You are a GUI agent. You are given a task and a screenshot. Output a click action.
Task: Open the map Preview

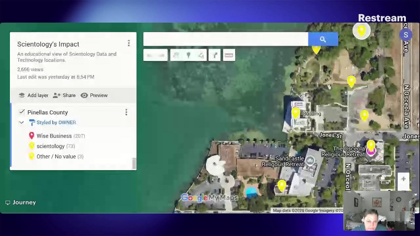(94, 95)
